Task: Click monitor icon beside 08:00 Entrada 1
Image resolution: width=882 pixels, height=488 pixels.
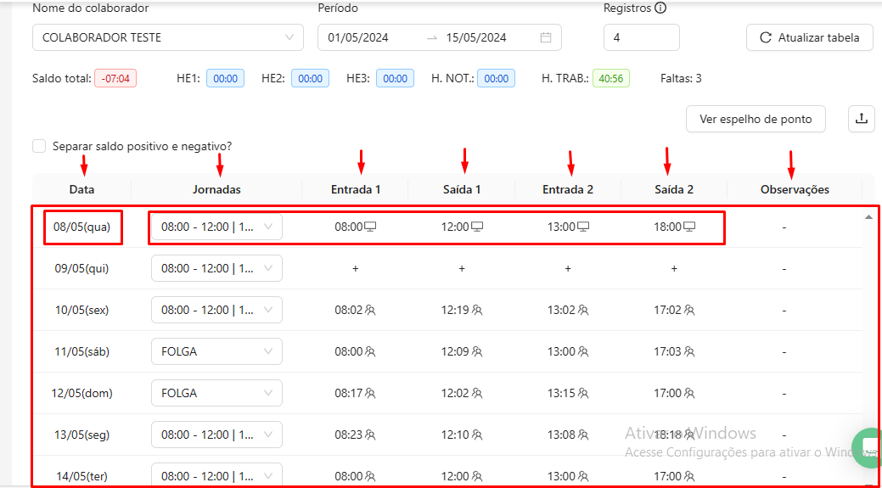Action: coord(371,227)
